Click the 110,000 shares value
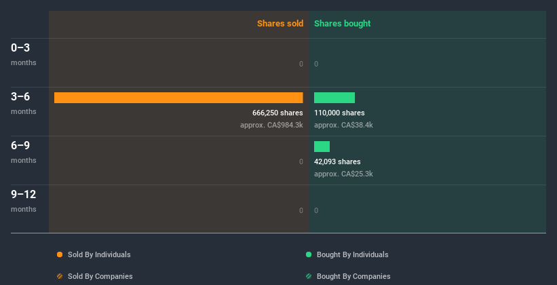Screen dimensions: 557x285 pos(339,113)
